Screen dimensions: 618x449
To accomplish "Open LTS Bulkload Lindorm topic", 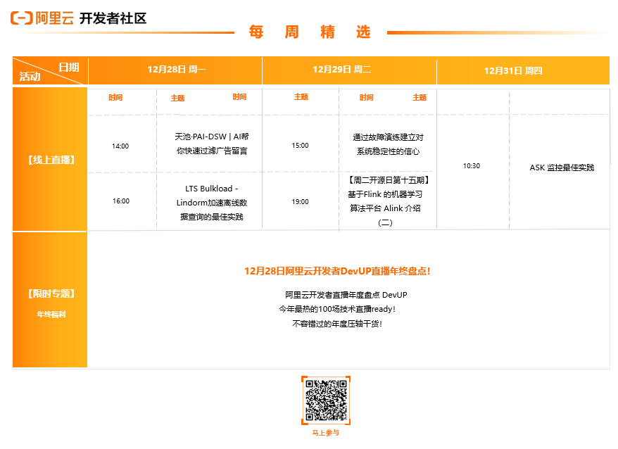I will tap(212, 203).
